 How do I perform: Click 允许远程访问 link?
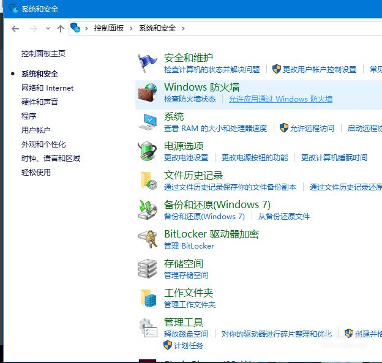[312, 128]
